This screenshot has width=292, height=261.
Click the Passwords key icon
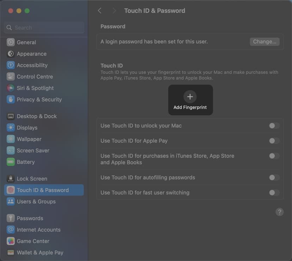click(x=11, y=218)
